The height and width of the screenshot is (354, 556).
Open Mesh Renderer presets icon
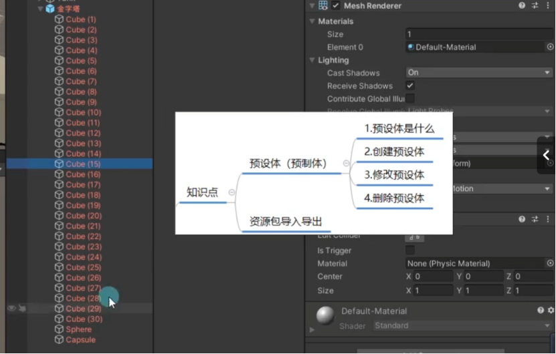(535, 5)
